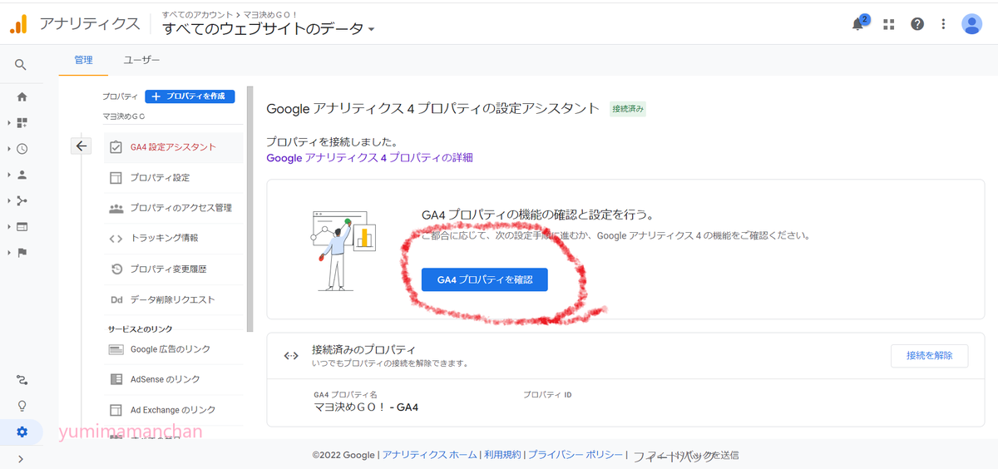Open プロパティのアクセス管理 menu item
Image resolution: width=998 pixels, height=469 pixels.
(x=173, y=208)
